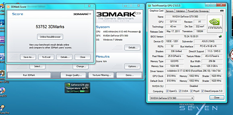The image size is (233, 115).
Task: Click the Texture Fillrate 45.4 GTexel/s field
Action: 212,56
